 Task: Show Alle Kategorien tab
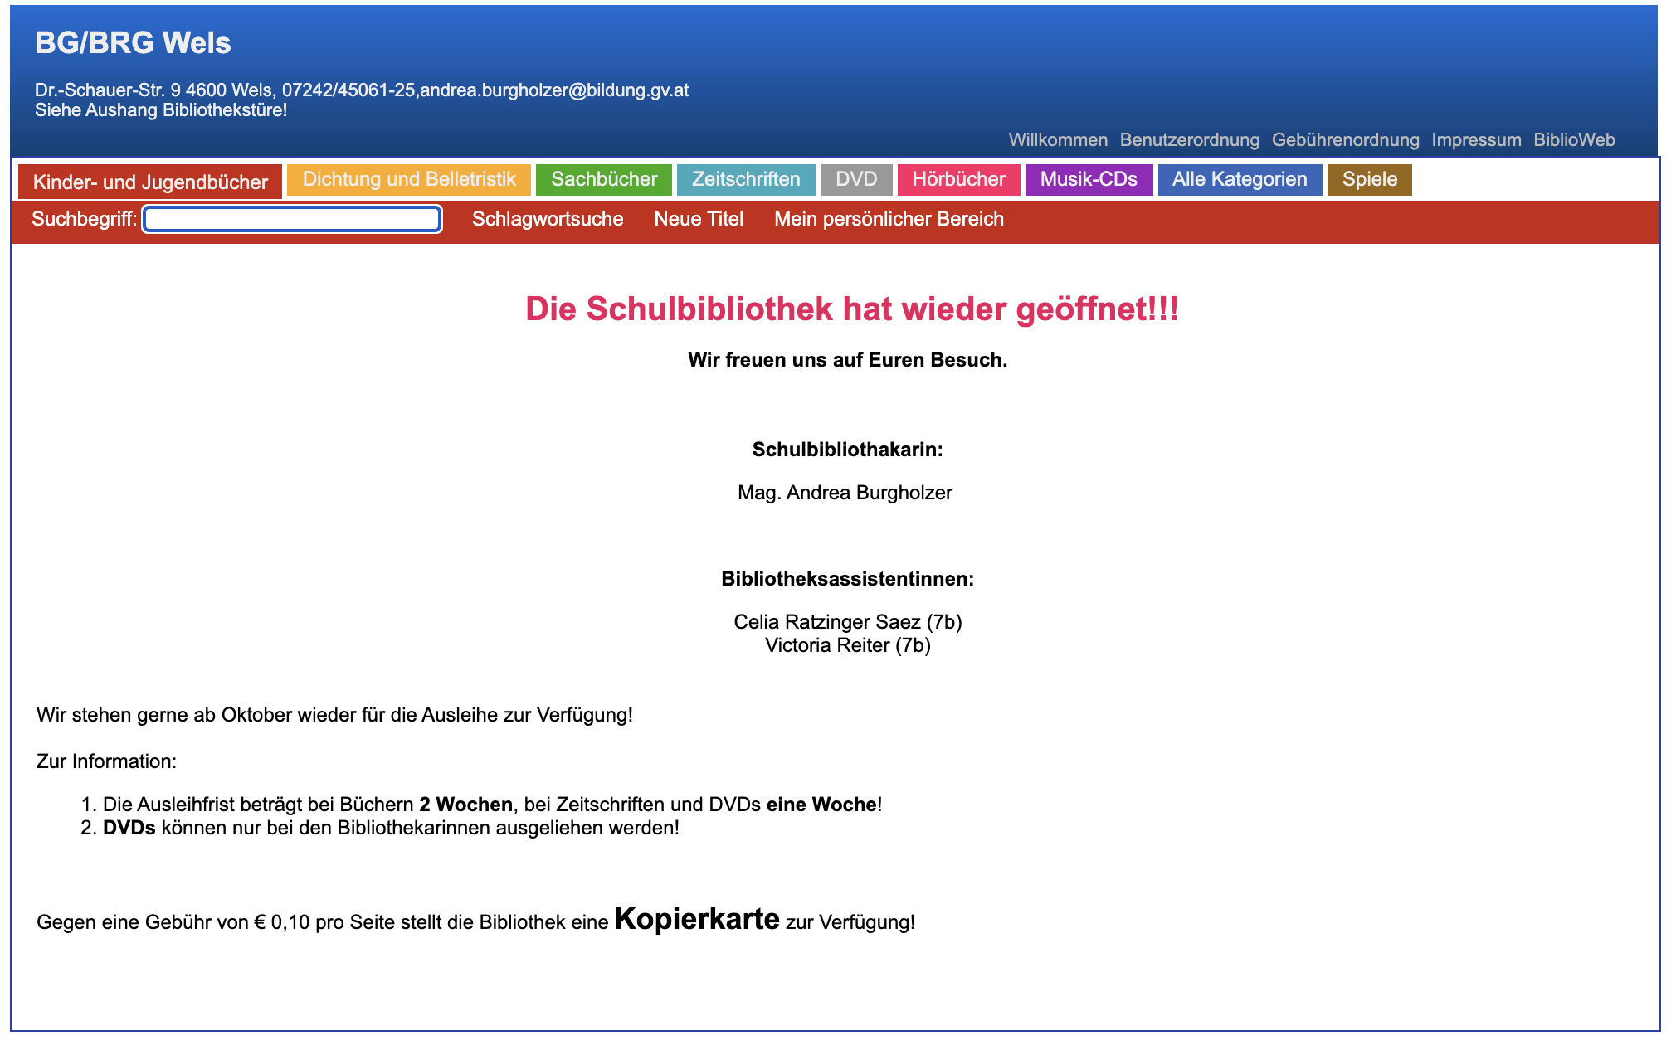click(x=1240, y=179)
